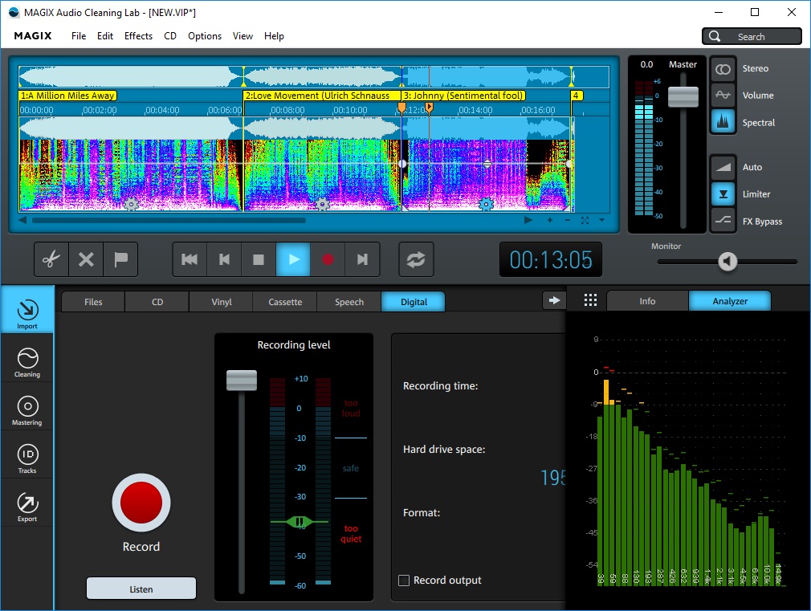Open the Effects menu
Image resolution: width=811 pixels, height=611 pixels.
tap(137, 35)
